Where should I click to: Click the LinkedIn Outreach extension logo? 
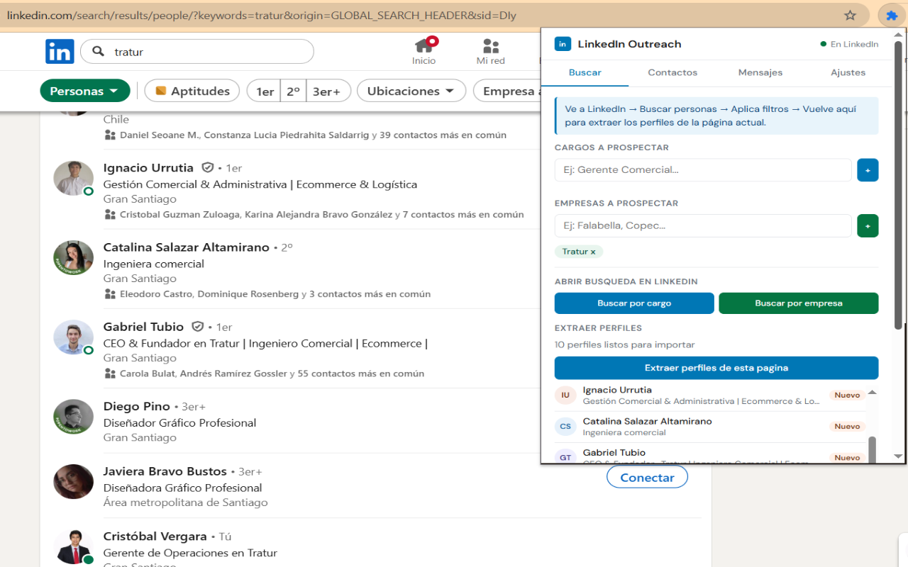point(563,44)
